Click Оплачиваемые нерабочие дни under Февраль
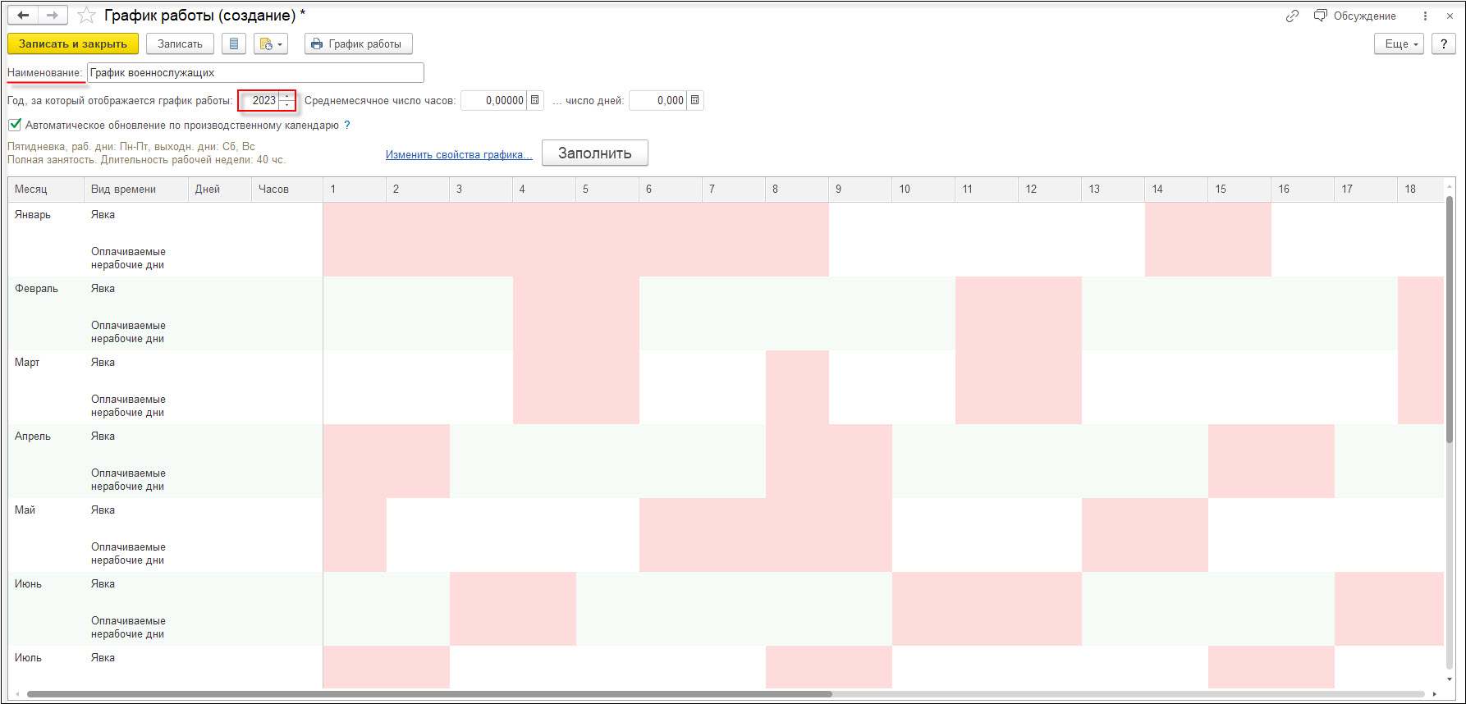Viewport: 1466px width, 704px height. point(128,331)
